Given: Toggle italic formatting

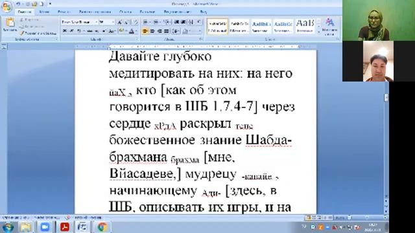Looking at the screenshot, I should [71, 31].
